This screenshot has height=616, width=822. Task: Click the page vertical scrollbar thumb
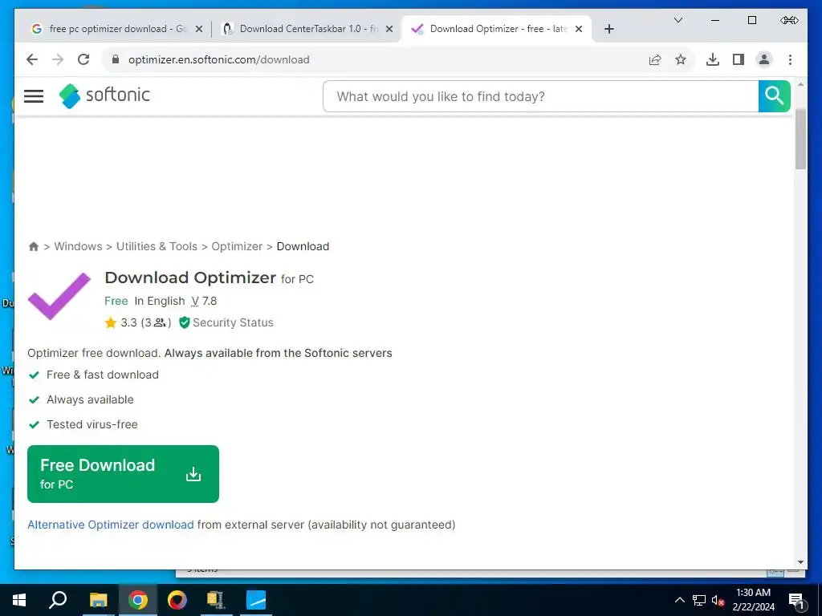point(800,140)
